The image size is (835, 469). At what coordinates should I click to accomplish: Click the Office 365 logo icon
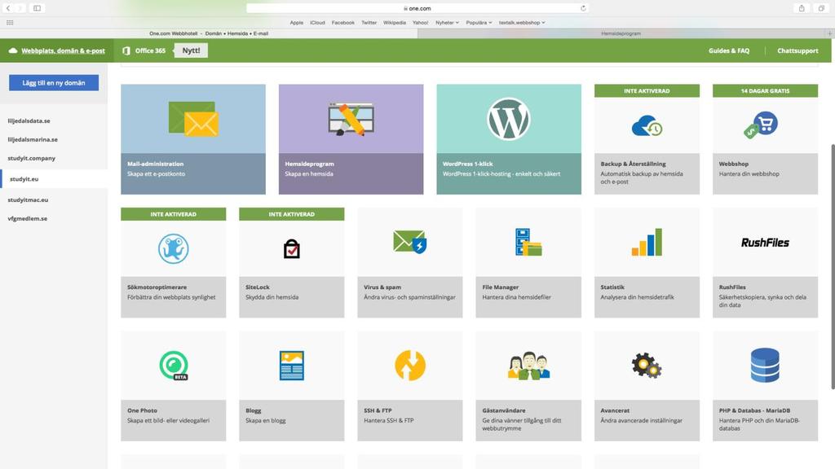[126, 50]
